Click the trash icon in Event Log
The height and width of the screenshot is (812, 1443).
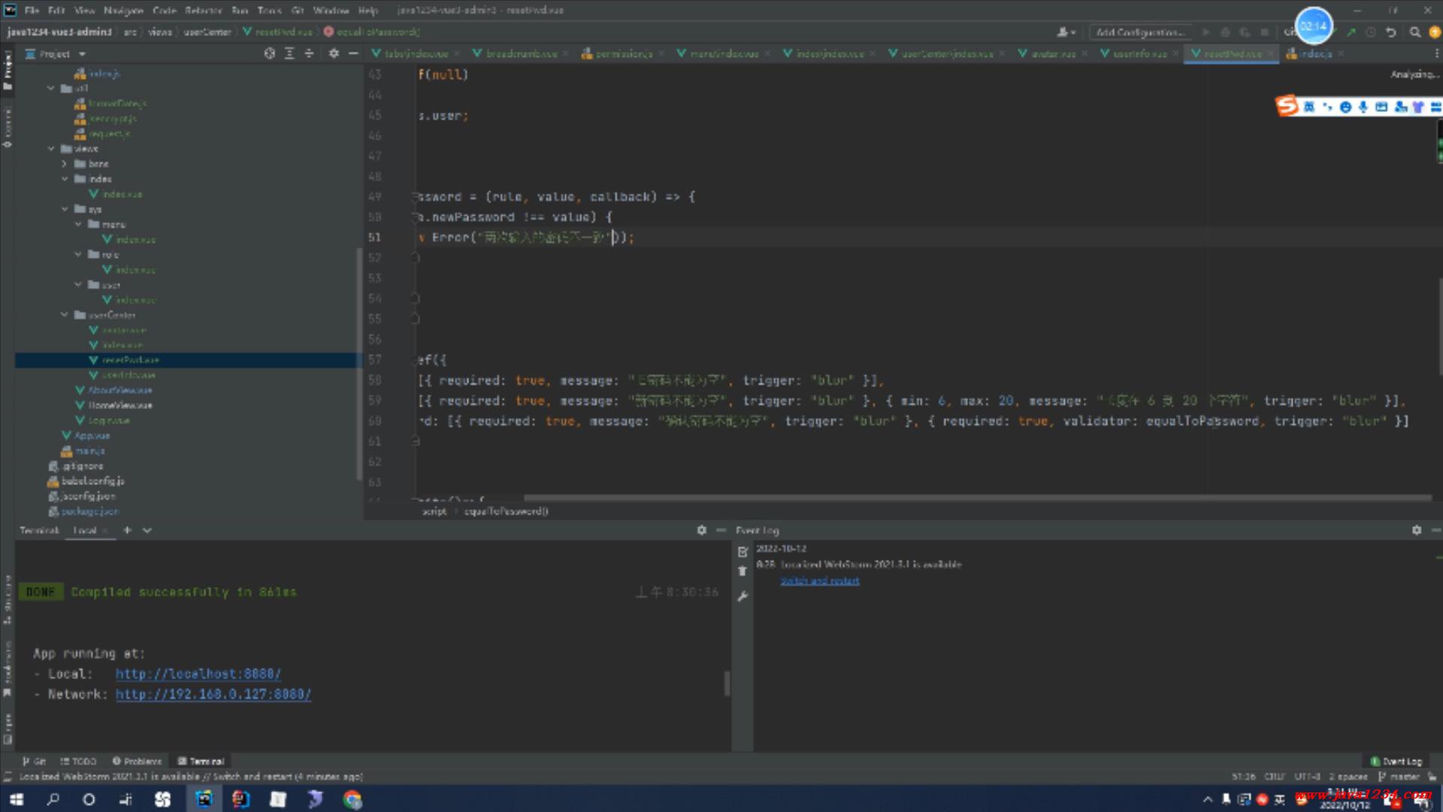pos(743,571)
